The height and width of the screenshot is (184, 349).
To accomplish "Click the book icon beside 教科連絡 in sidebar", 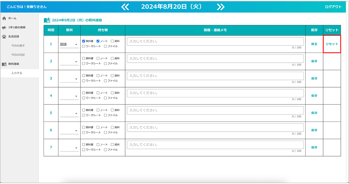I will 4,64.
